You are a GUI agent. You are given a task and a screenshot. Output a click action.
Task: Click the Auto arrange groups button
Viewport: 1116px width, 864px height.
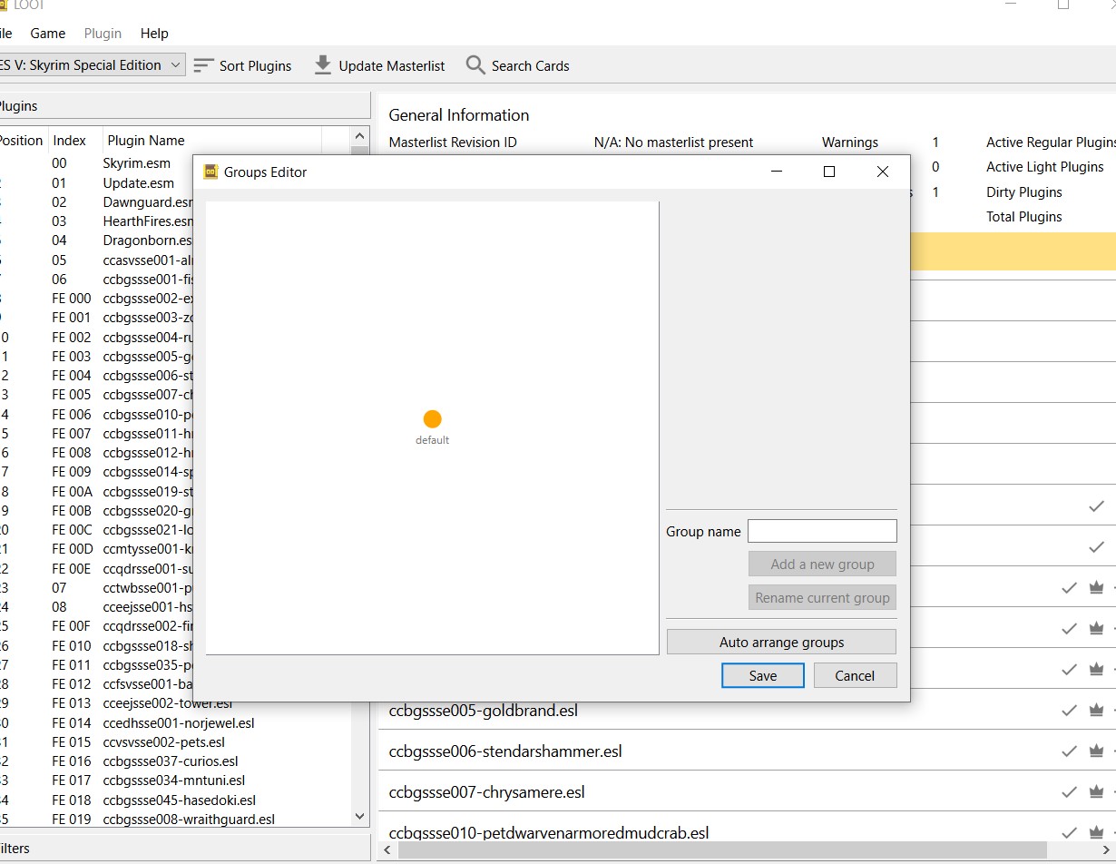coord(780,642)
